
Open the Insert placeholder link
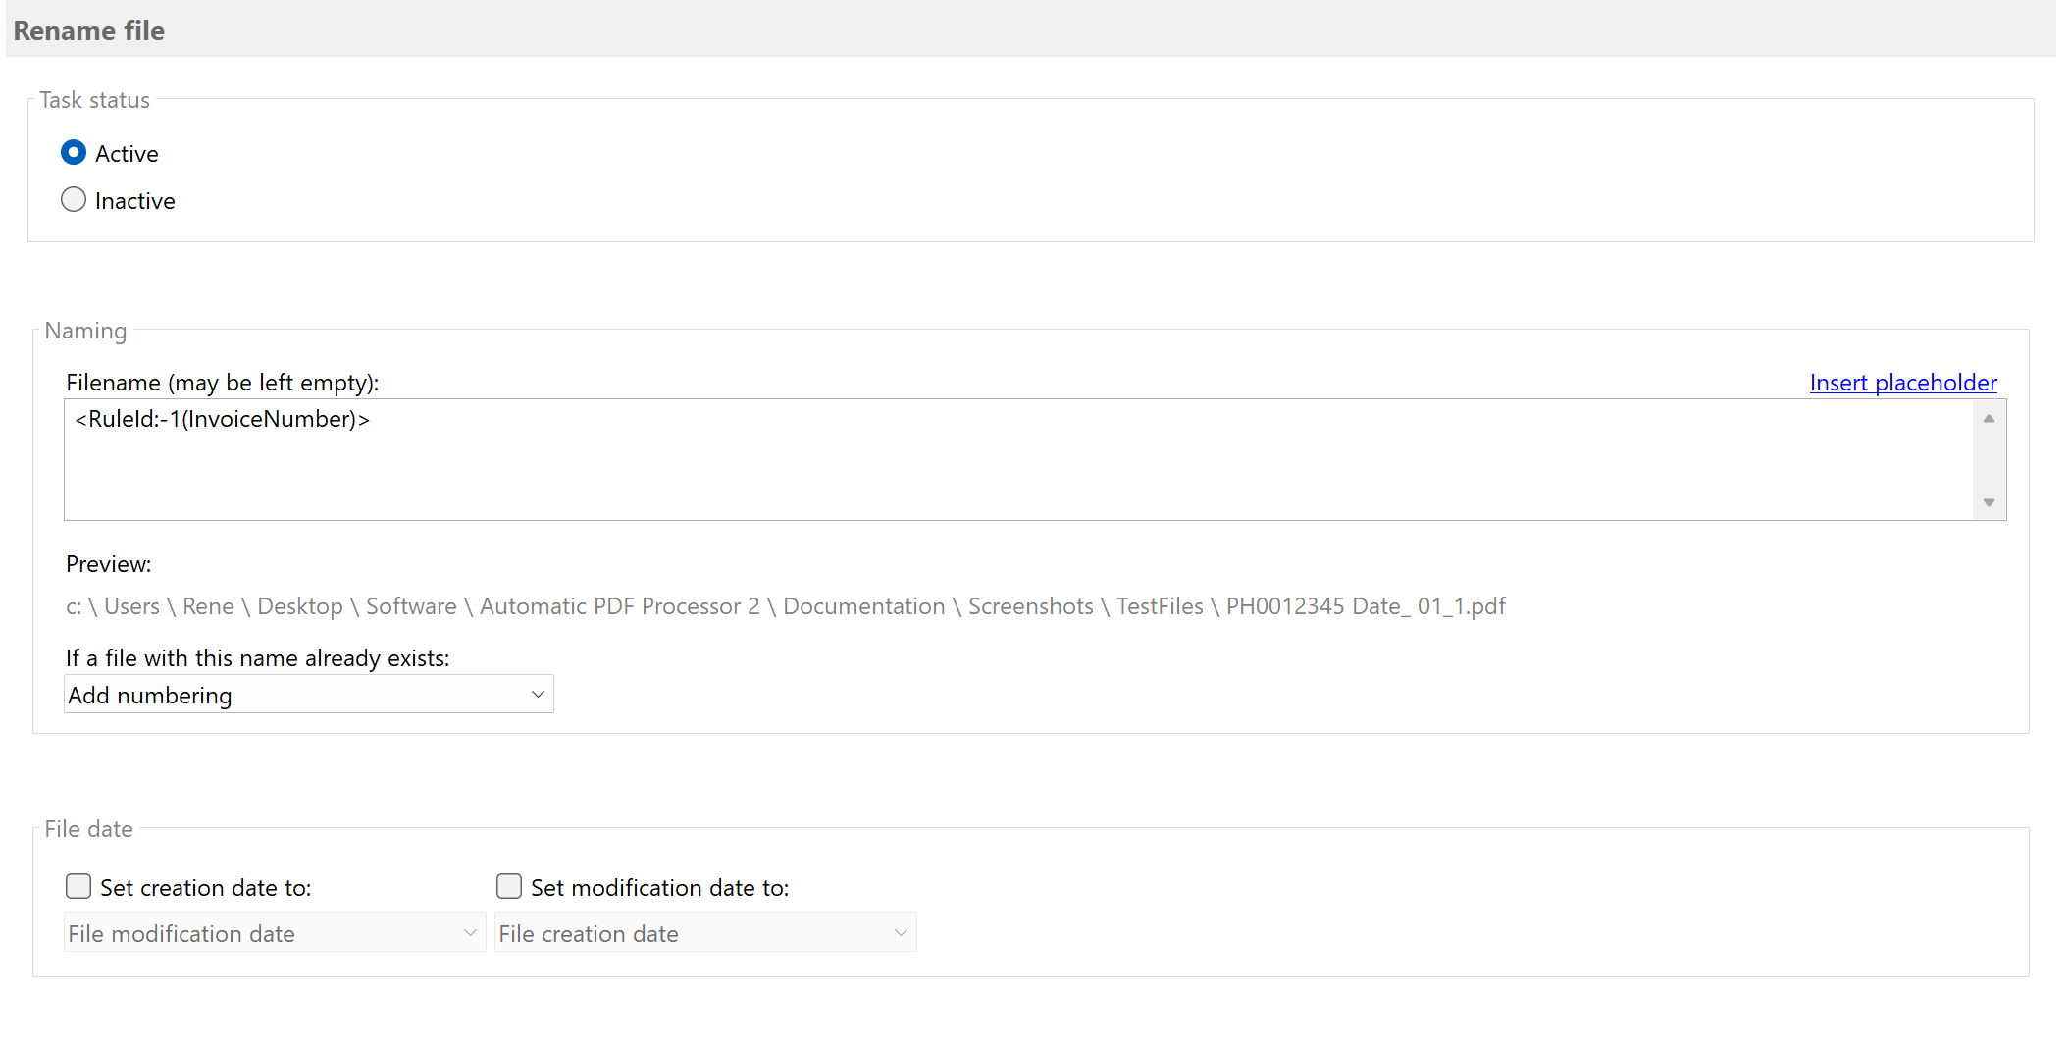(1902, 382)
